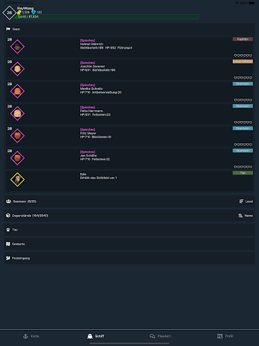Open Helmut Heinrich's captain avatar

18,47
